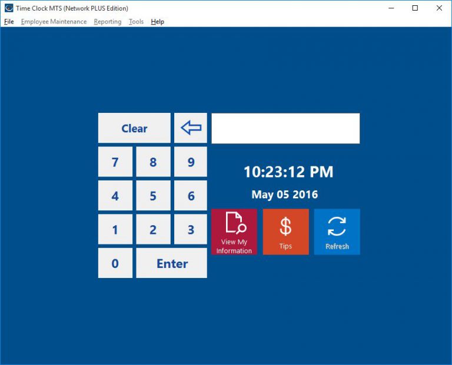Screen dimensions: 452x365
Task: Click the Refresh tile
Action: pos(337,232)
